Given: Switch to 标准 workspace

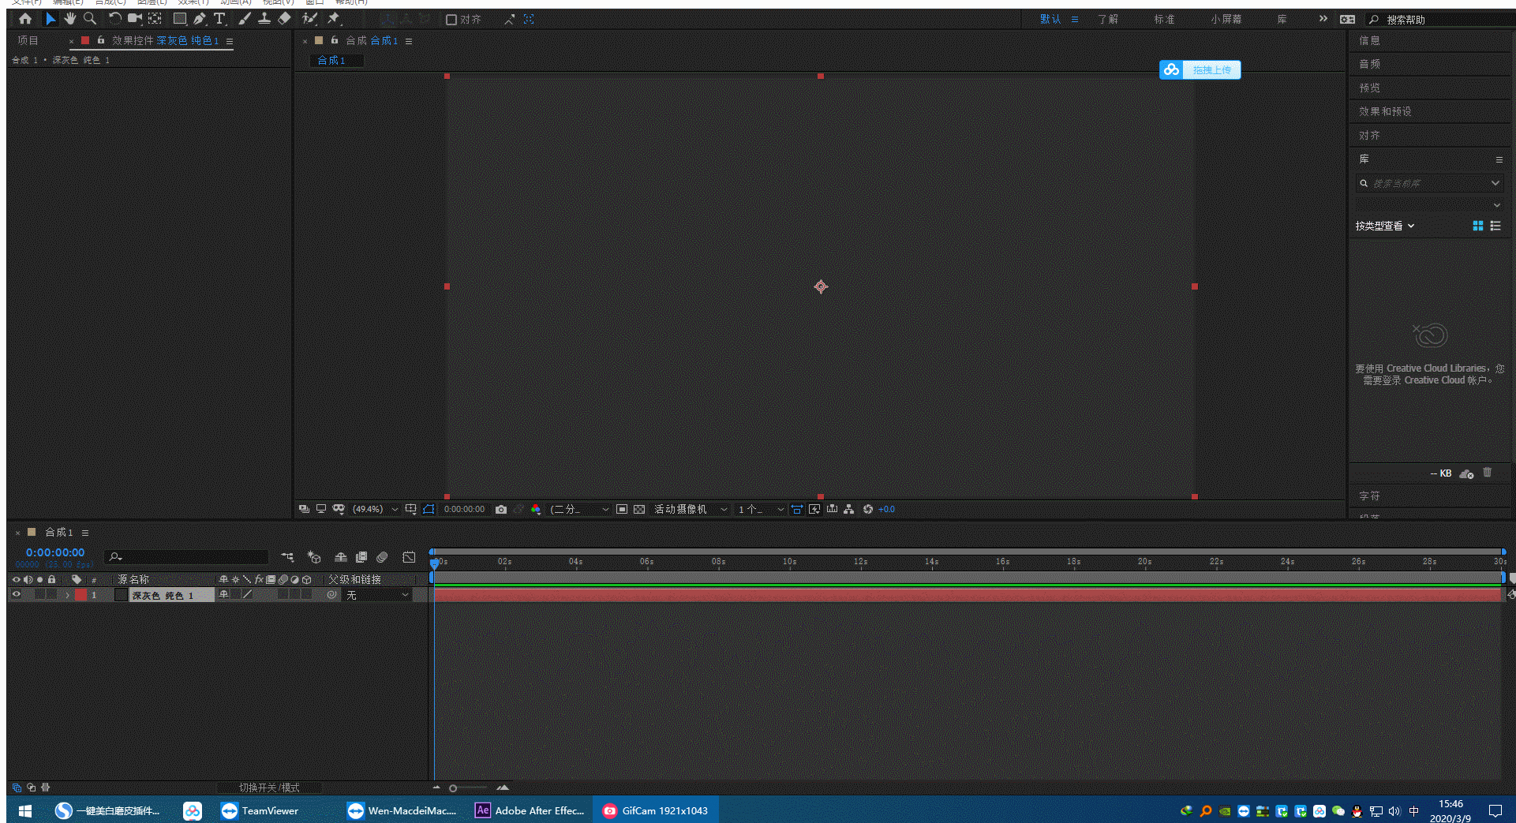Looking at the screenshot, I should coord(1164,19).
